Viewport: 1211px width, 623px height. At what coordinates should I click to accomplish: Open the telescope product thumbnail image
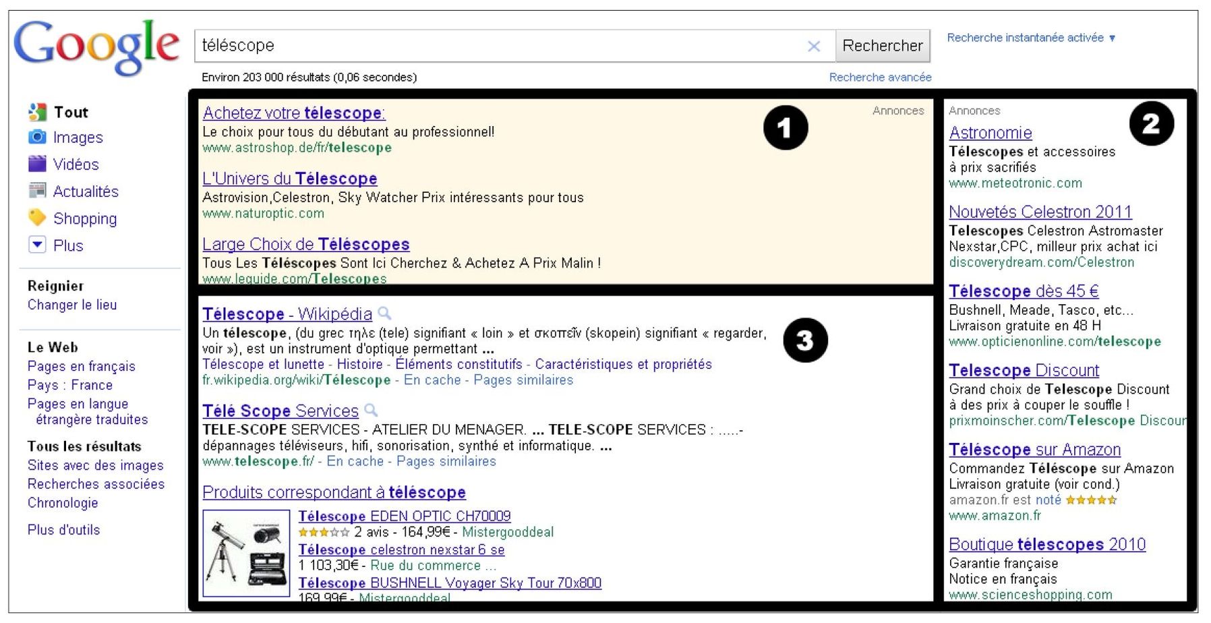[246, 554]
